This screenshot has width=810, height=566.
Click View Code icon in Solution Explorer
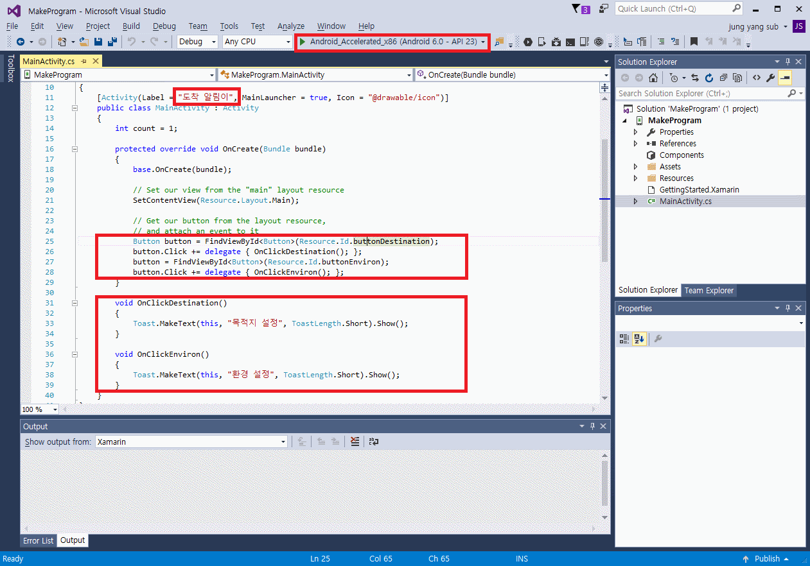[x=756, y=78]
